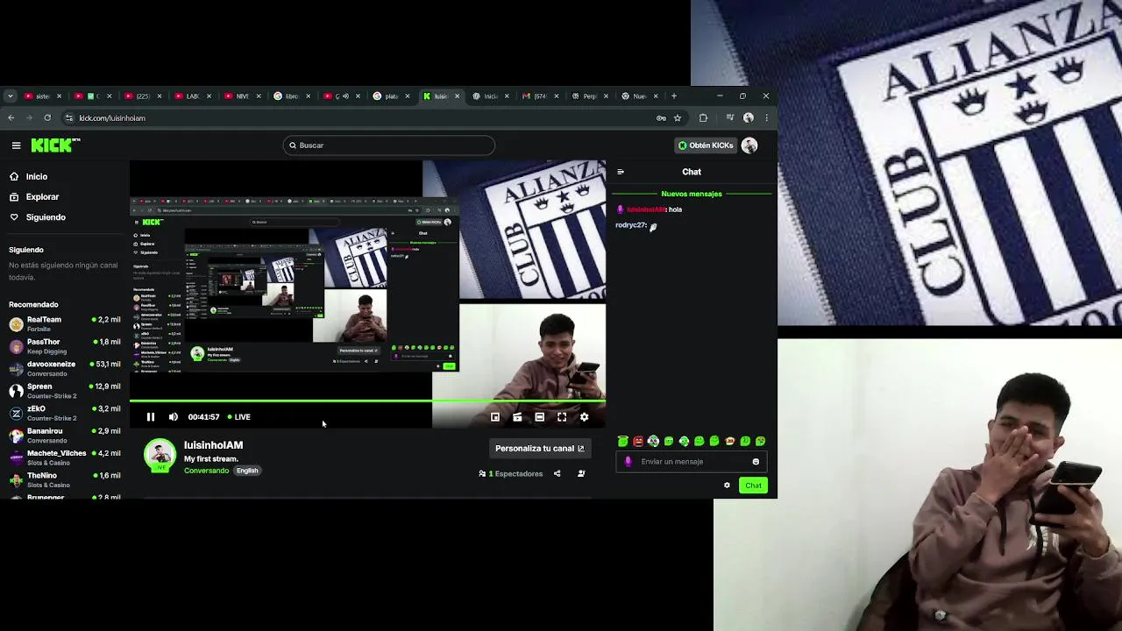Open recommended channel Bananirou
Viewport: 1122px width, 631px height.
point(65,436)
